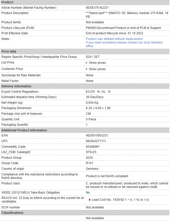Click the Product section header
The height and width of the screenshot is (221, 173).
pyautogui.click(x=85, y=2)
